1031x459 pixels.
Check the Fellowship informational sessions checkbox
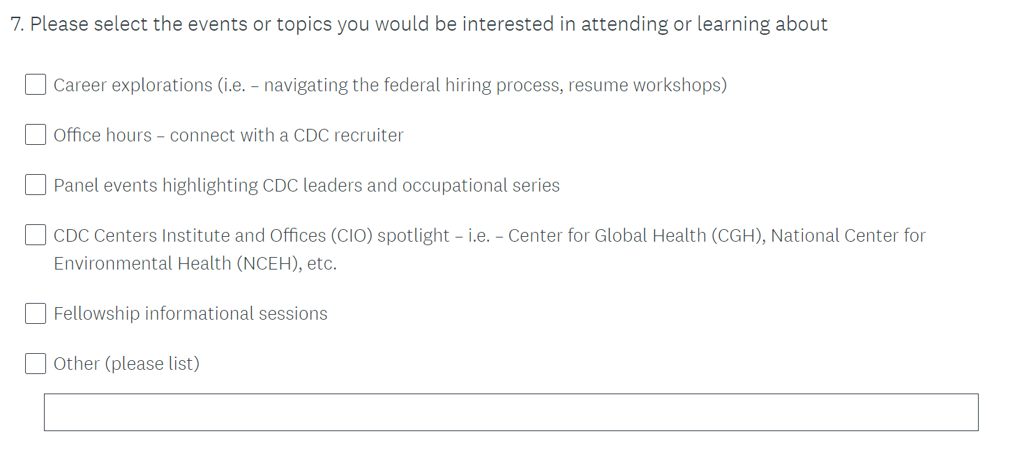tap(36, 313)
